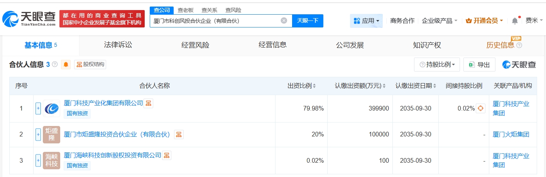Click the TianYanCha logo to go home
Screen dimensions: 546x177
click(29, 18)
